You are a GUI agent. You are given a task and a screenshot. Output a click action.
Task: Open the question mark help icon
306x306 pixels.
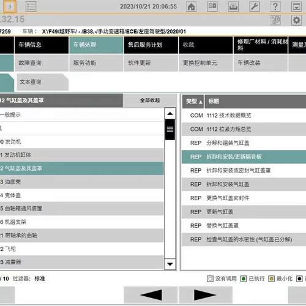275,7
